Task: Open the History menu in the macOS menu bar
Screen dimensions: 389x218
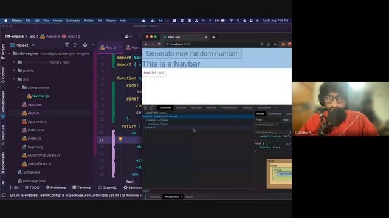Action: tap(58, 21)
